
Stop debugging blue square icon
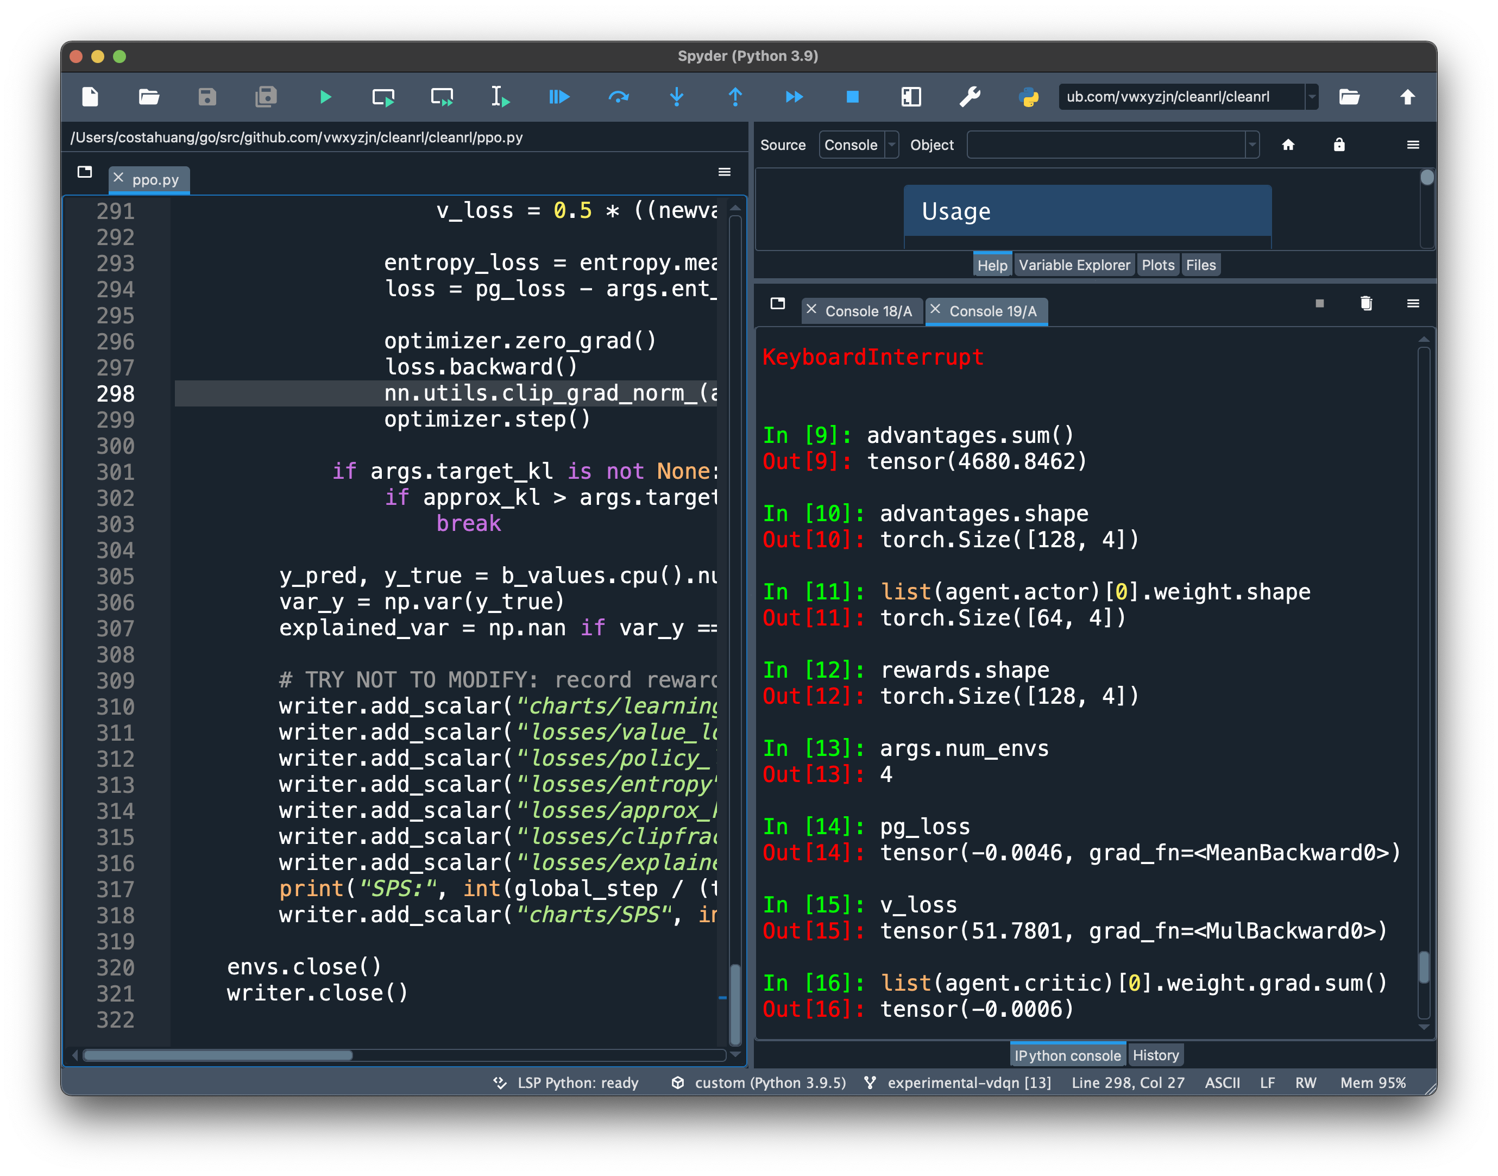tap(853, 97)
